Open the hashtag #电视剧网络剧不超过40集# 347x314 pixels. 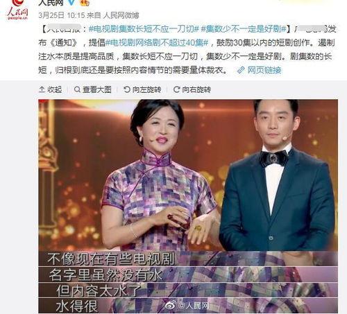point(157,43)
